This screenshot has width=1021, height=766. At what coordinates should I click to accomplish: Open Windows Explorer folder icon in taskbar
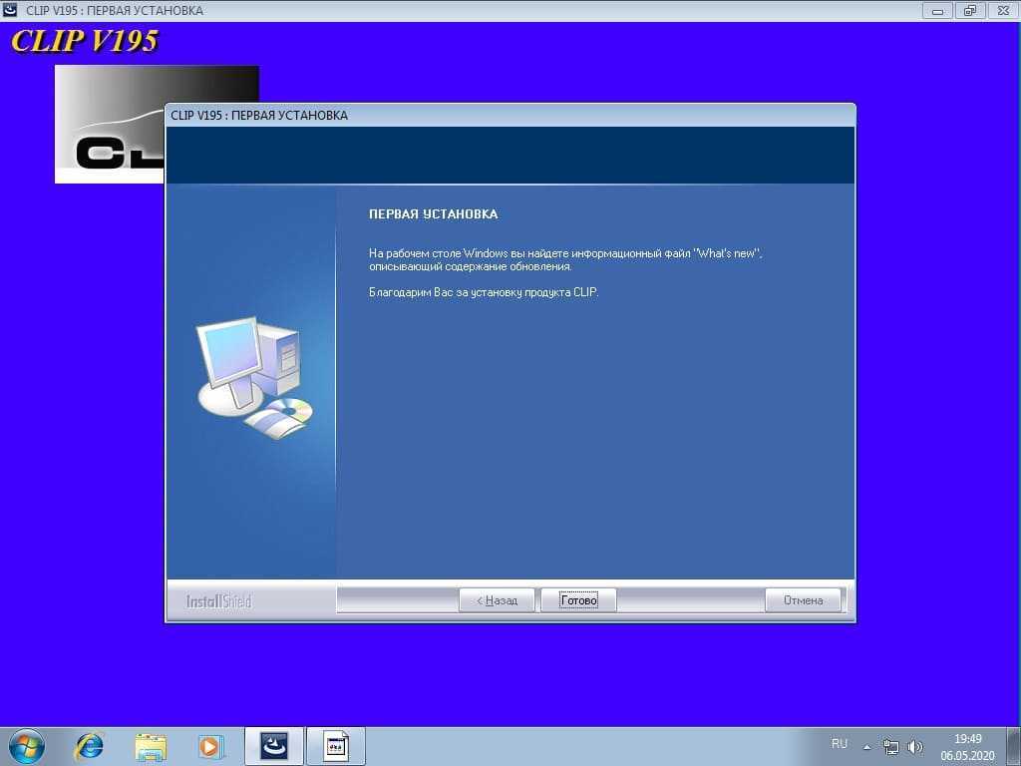click(151, 746)
